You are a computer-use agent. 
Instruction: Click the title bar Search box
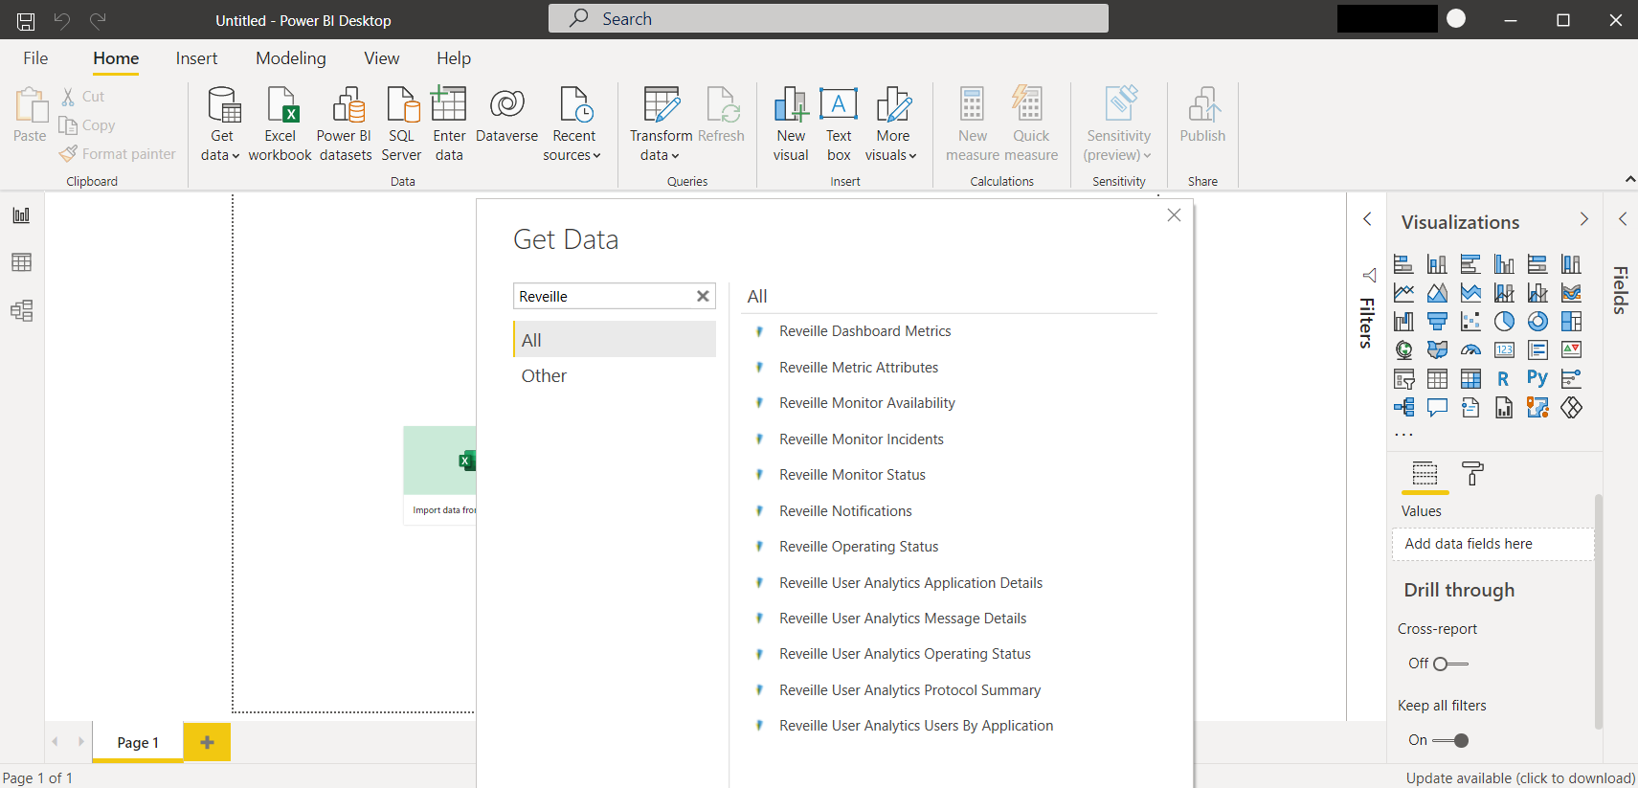[828, 18]
